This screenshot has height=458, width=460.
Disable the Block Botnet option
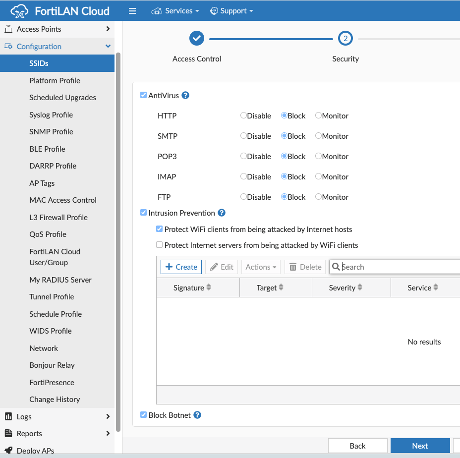pyautogui.click(x=143, y=415)
